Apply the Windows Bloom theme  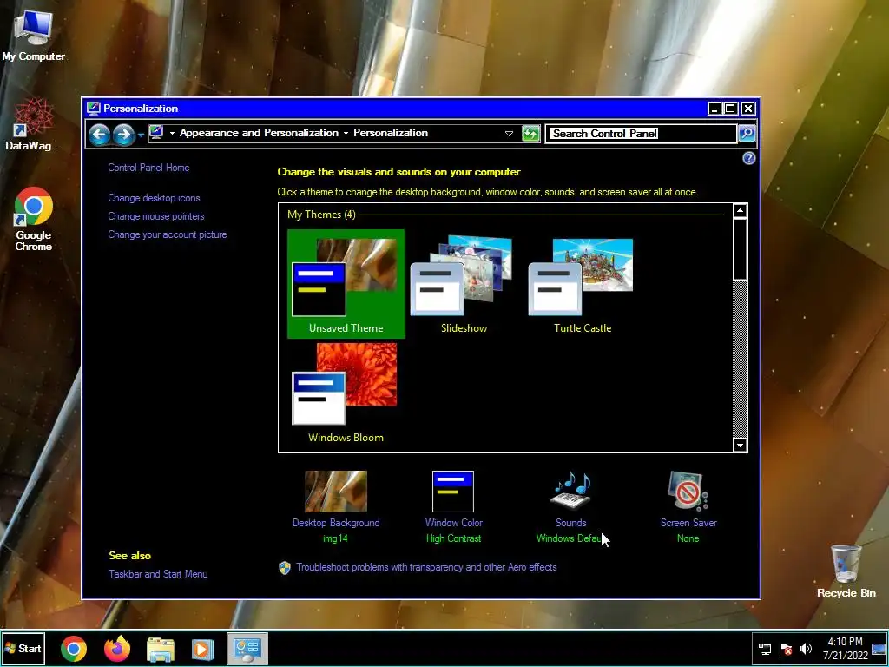[x=346, y=393]
